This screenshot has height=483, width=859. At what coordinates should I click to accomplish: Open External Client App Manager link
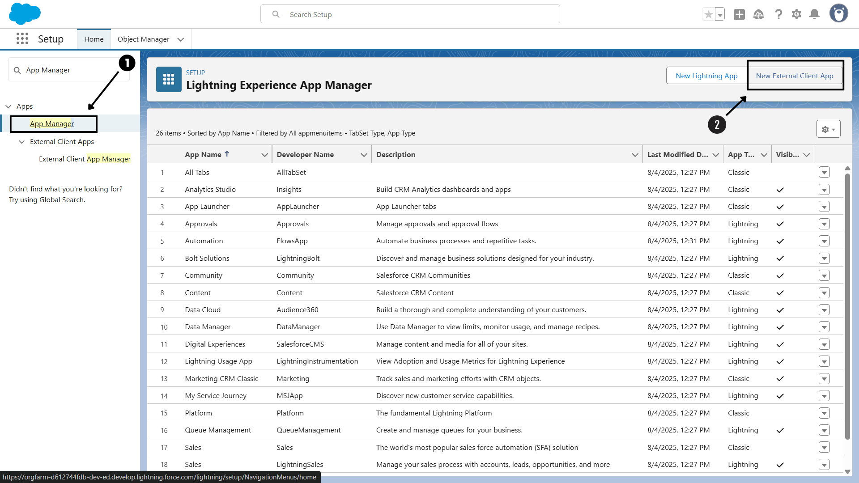click(x=85, y=159)
